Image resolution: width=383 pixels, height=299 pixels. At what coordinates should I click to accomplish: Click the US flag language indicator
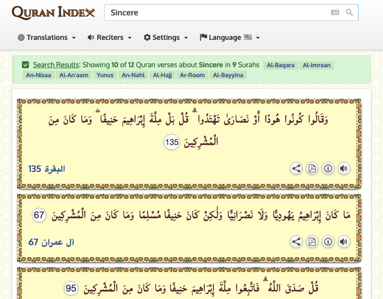click(x=248, y=37)
